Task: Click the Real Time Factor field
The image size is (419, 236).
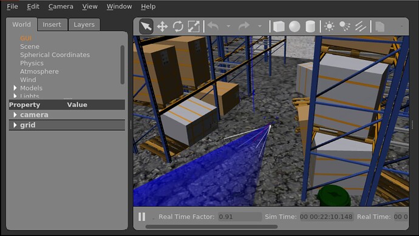Action: pyautogui.click(x=240, y=217)
